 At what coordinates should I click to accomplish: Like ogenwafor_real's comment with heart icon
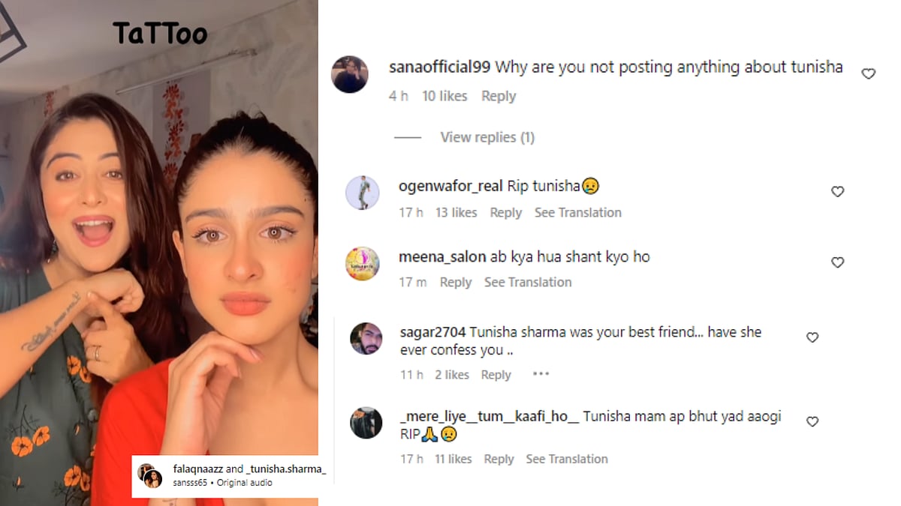pos(837,192)
